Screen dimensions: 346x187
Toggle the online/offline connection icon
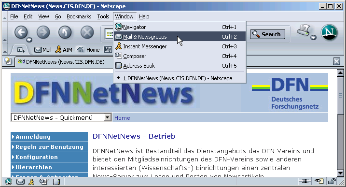coord(304,182)
